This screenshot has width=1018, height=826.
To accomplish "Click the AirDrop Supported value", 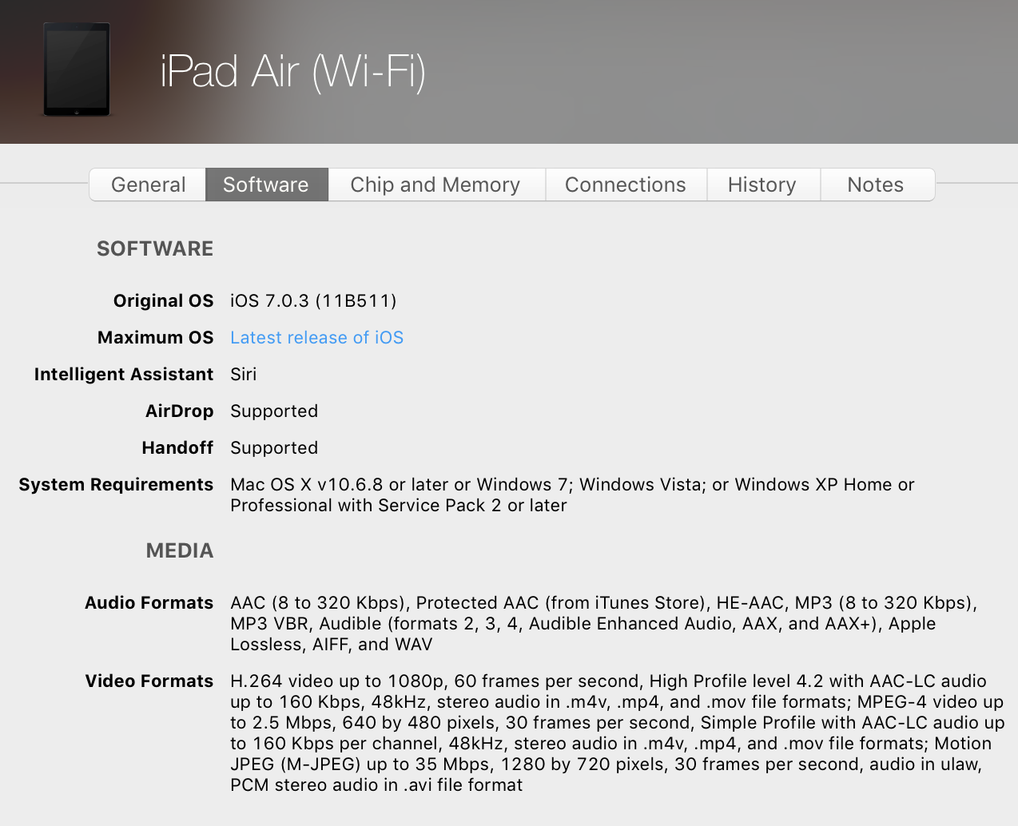I will 274,411.
